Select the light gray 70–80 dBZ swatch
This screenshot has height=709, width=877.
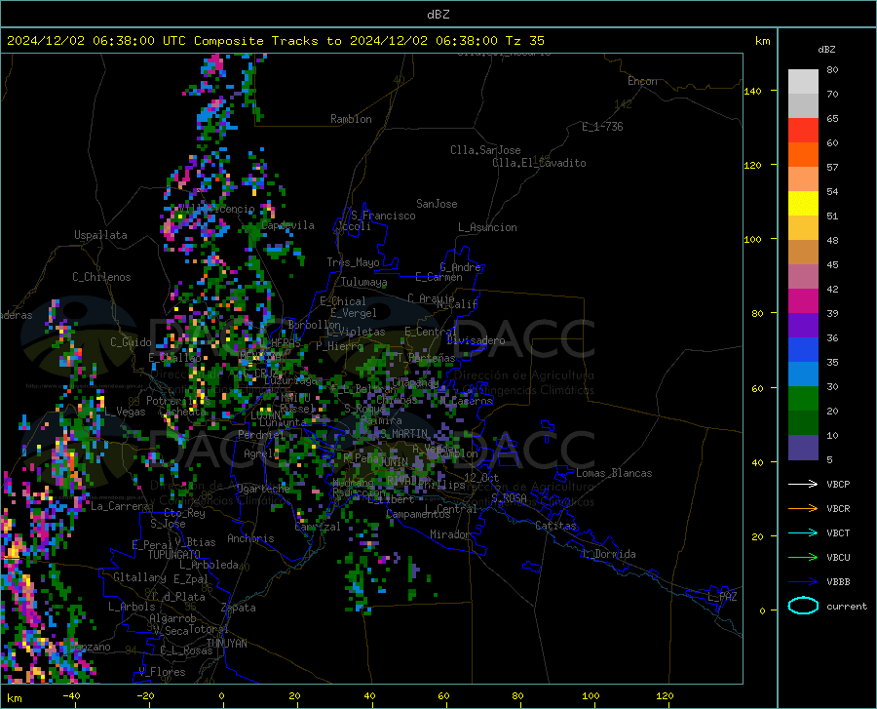pos(803,82)
